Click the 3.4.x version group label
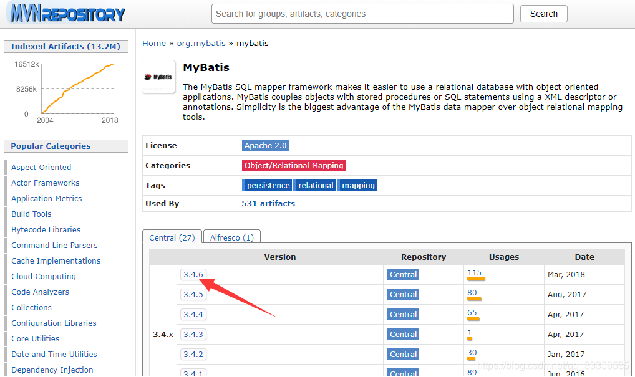Image resolution: width=635 pixels, height=377 pixels. click(163, 335)
